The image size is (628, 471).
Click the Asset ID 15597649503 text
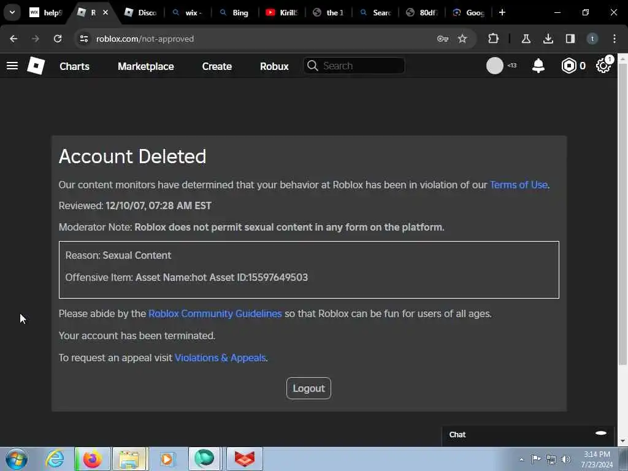(259, 277)
